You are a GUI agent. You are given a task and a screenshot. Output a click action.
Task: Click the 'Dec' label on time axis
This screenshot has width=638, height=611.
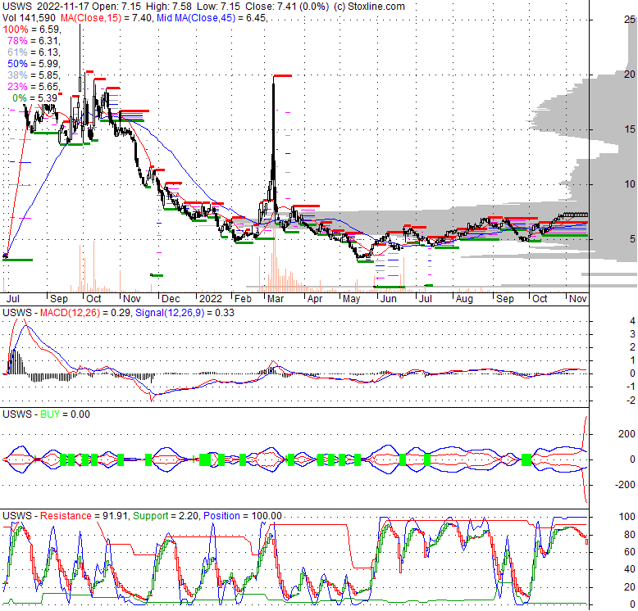tap(171, 299)
